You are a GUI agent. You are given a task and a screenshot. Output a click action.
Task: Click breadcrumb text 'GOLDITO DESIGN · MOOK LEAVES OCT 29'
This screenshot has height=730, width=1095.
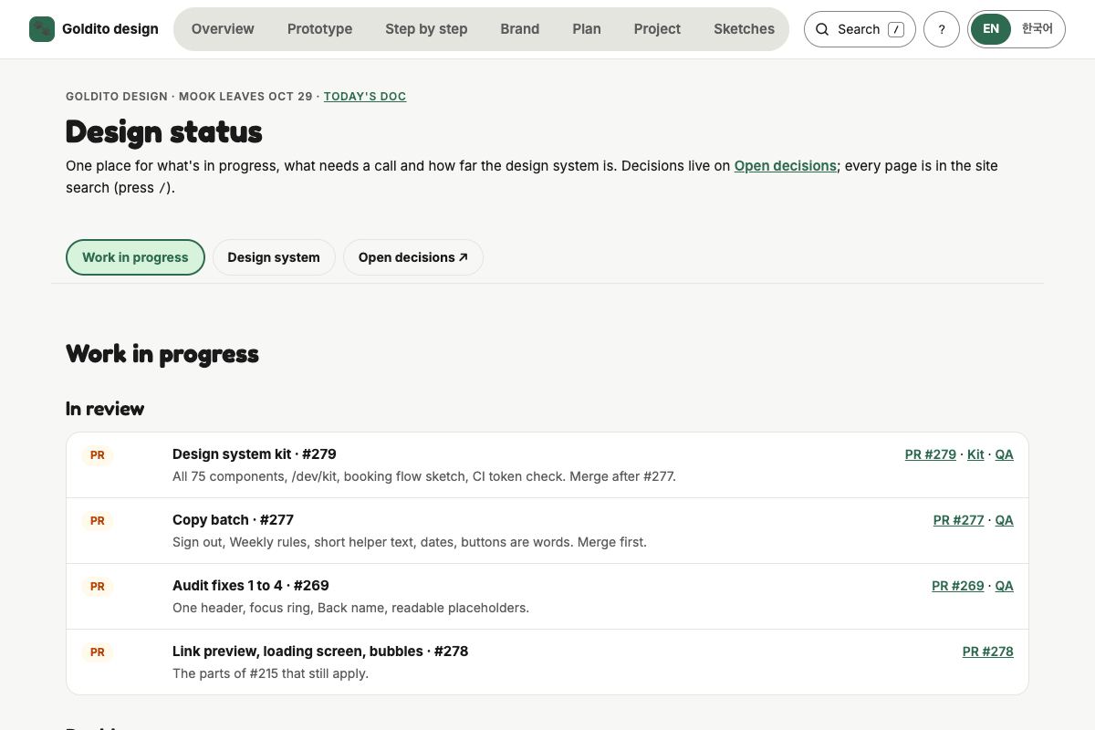[x=189, y=97]
